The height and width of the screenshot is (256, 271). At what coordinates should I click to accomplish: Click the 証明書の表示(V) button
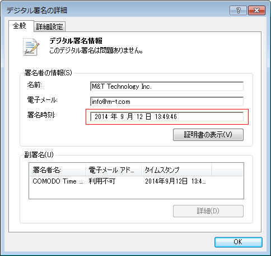[208, 135]
